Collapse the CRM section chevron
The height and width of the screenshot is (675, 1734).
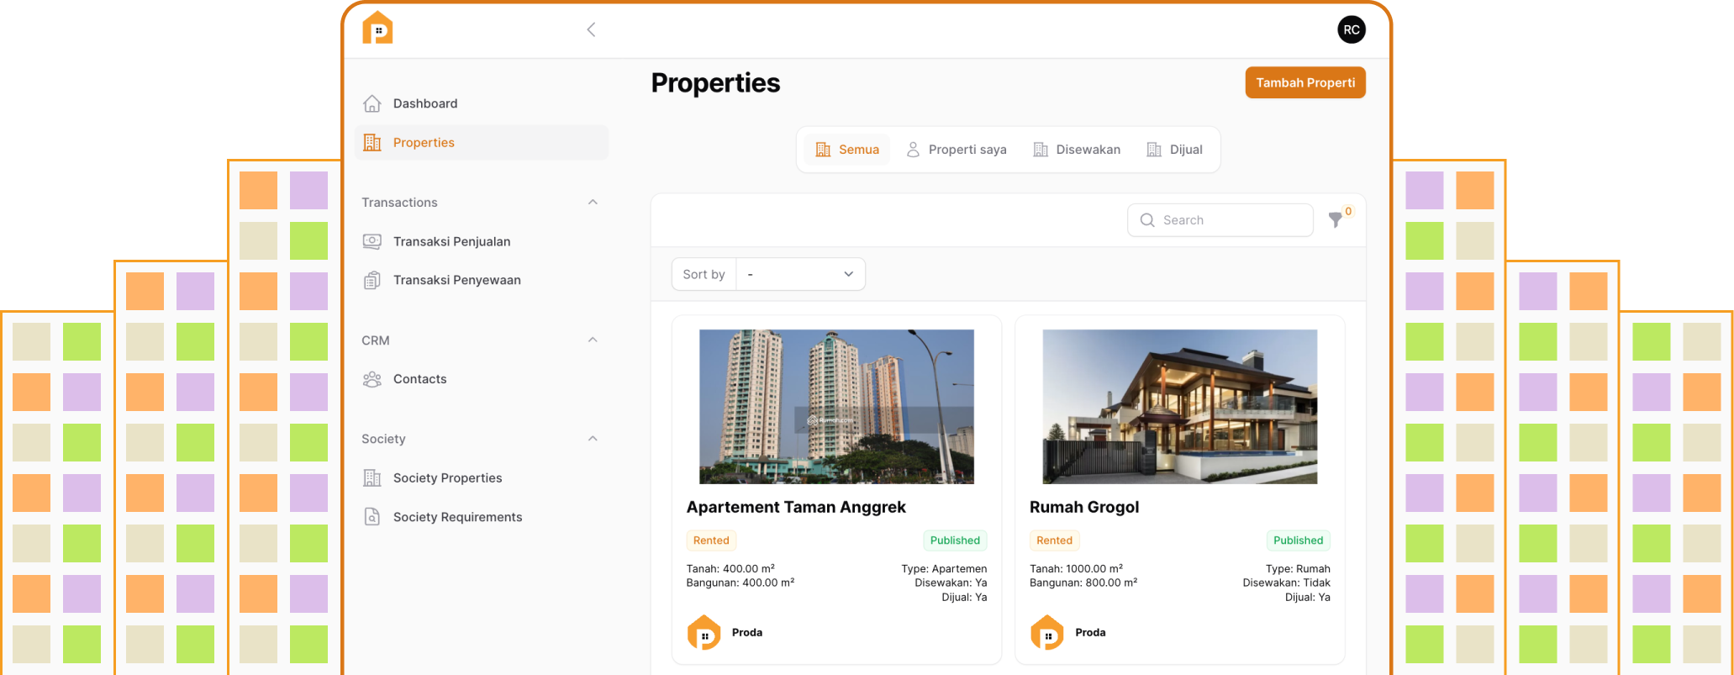tap(593, 340)
